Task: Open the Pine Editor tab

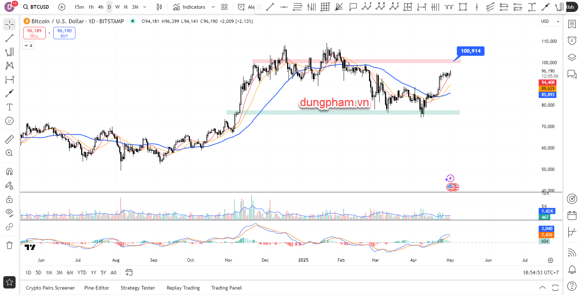Action: coord(96,288)
